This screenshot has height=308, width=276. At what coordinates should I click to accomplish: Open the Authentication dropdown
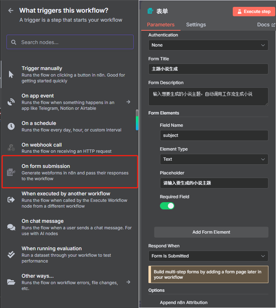pyautogui.click(x=208, y=45)
